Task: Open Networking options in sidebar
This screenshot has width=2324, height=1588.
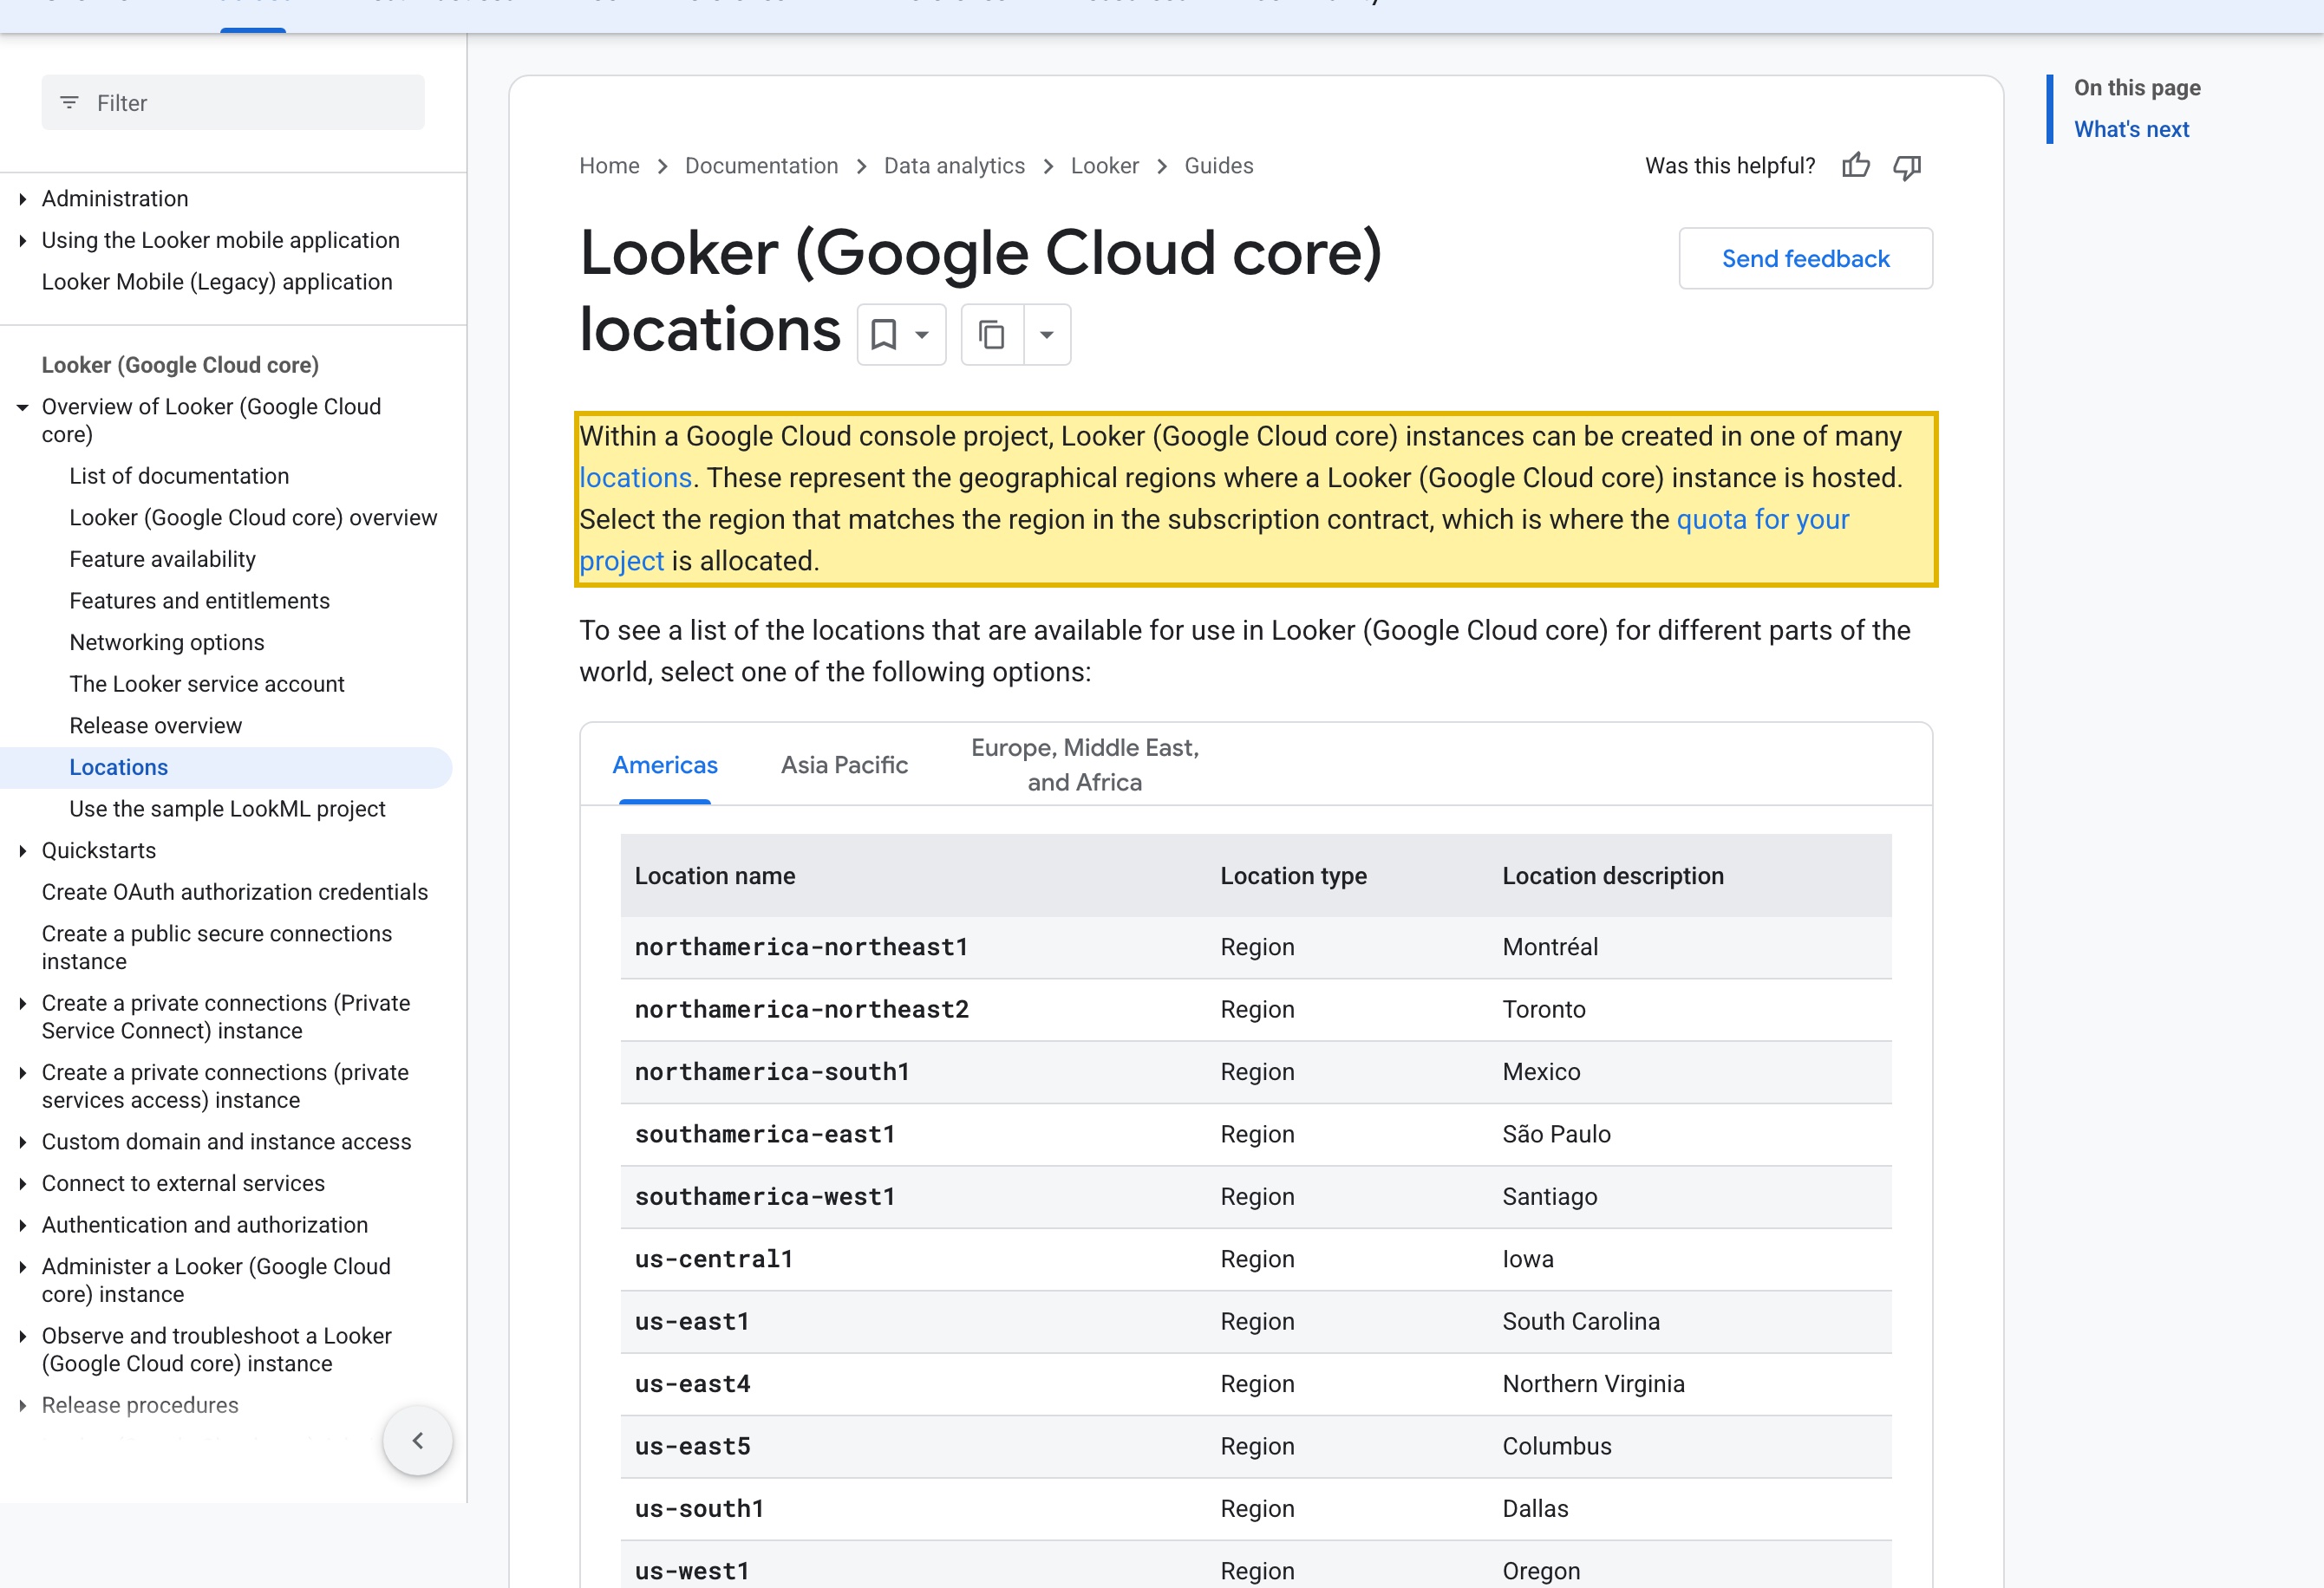Action: (167, 642)
